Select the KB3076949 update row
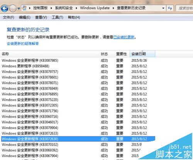 coord(78,88)
